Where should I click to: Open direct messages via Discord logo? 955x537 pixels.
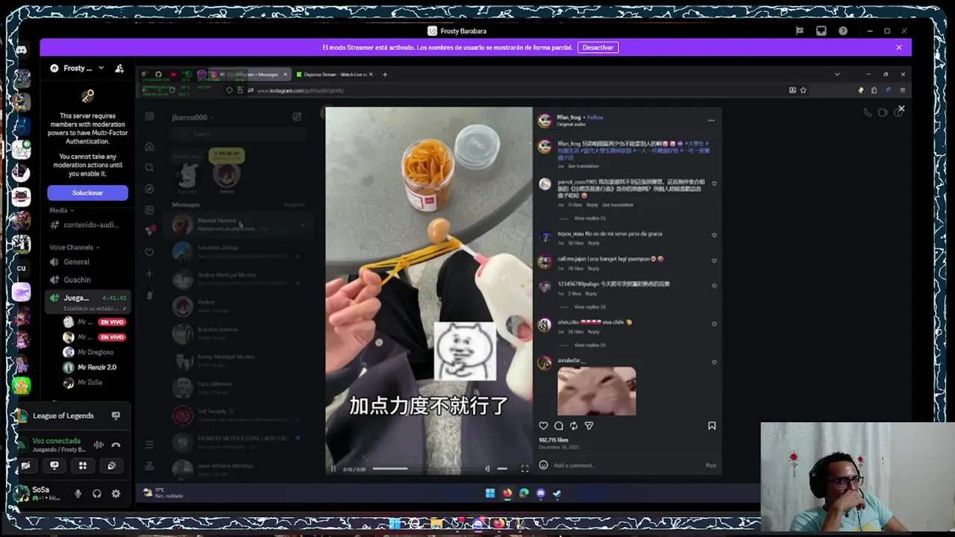coord(21,49)
